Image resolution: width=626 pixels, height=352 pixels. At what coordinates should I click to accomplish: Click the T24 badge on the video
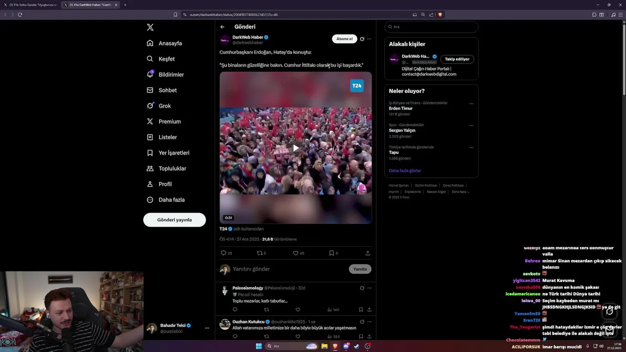point(357,86)
